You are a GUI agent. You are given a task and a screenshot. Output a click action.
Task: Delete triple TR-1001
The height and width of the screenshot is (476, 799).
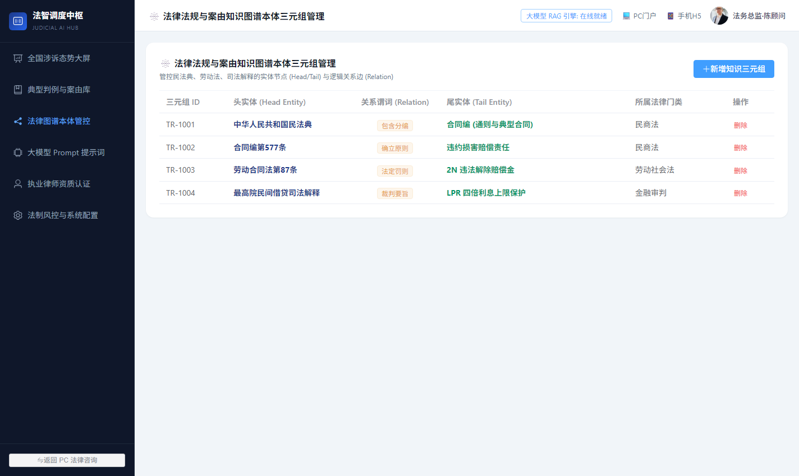click(740, 126)
